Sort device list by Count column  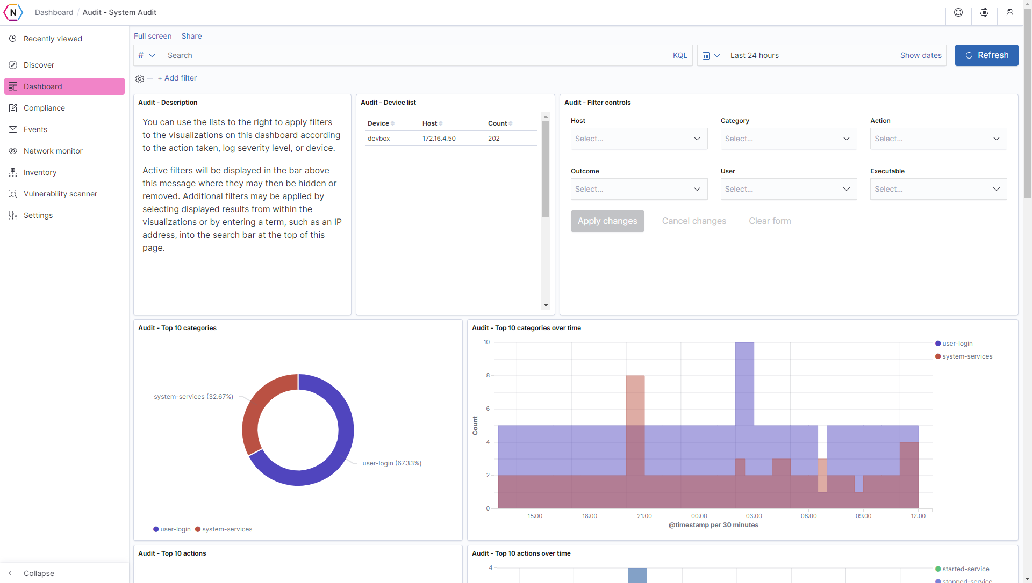(500, 123)
